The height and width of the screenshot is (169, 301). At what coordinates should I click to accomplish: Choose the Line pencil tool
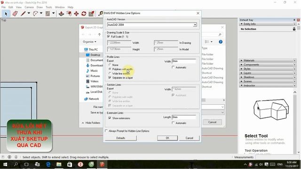point(23,14)
